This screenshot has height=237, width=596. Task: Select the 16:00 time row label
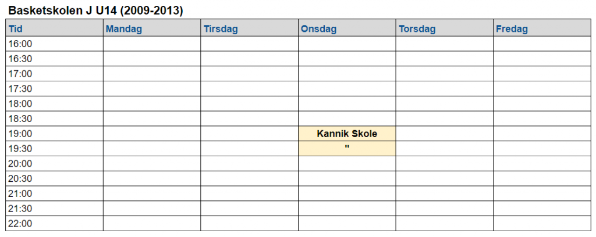54,44
